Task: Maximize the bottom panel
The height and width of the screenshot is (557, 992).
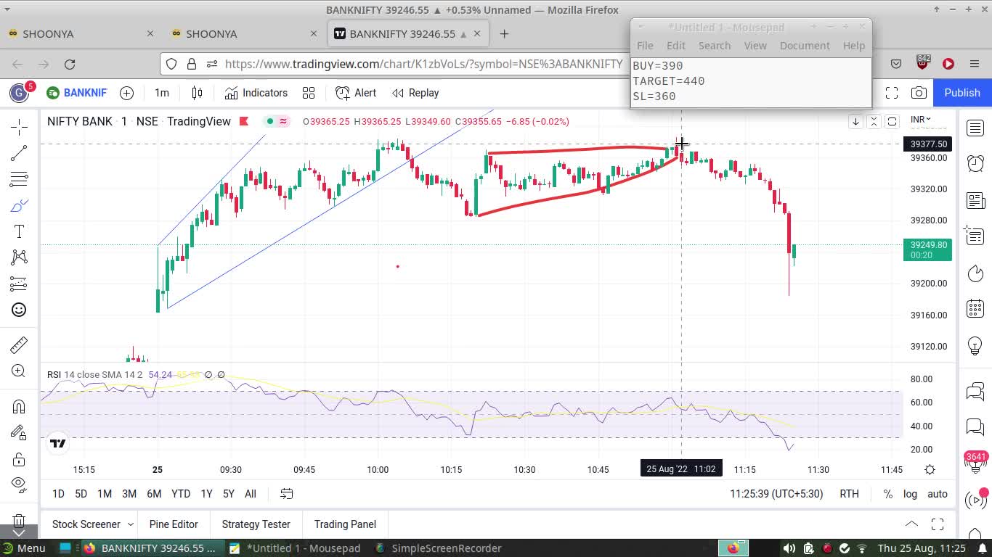Action: 938,524
